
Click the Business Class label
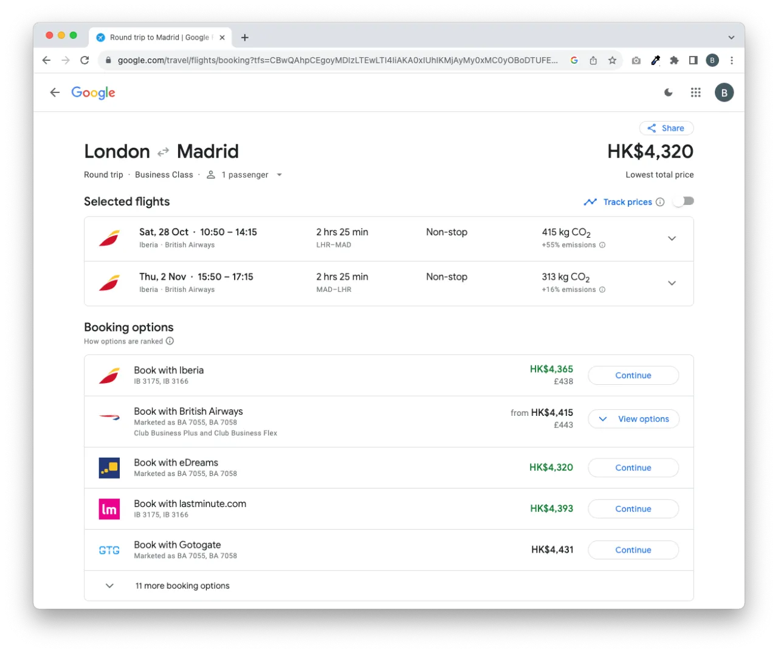click(164, 175)
